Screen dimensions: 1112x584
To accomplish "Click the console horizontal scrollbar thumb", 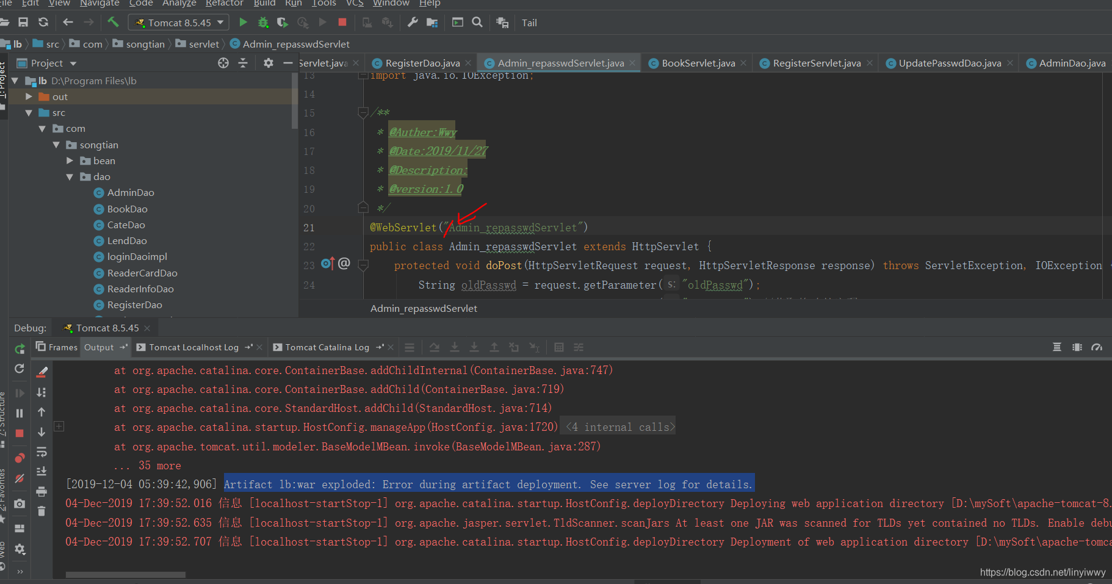I will coord(126,575).
